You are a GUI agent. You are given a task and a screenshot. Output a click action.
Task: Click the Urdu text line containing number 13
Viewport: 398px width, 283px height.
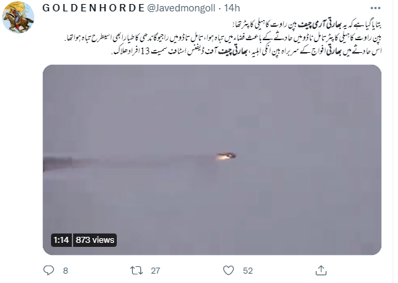click(x=246, y=51)
